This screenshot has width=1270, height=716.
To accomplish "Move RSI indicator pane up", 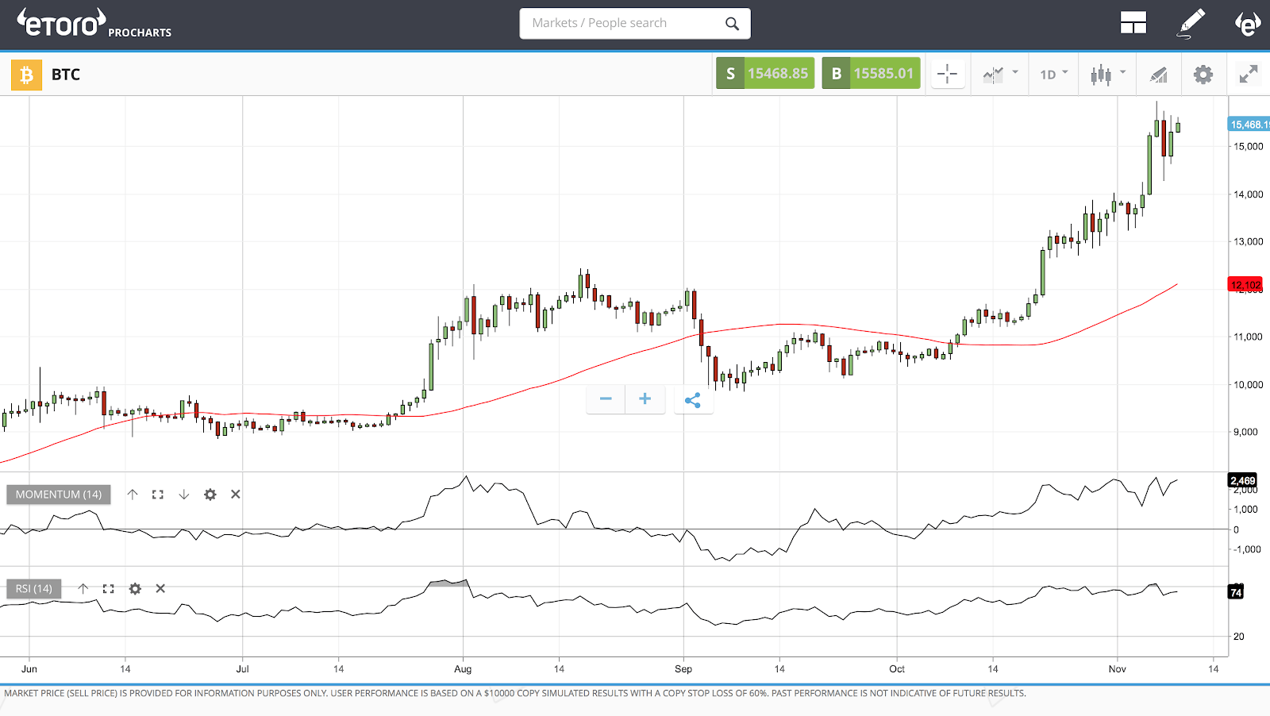I will (x=82, y=589).
